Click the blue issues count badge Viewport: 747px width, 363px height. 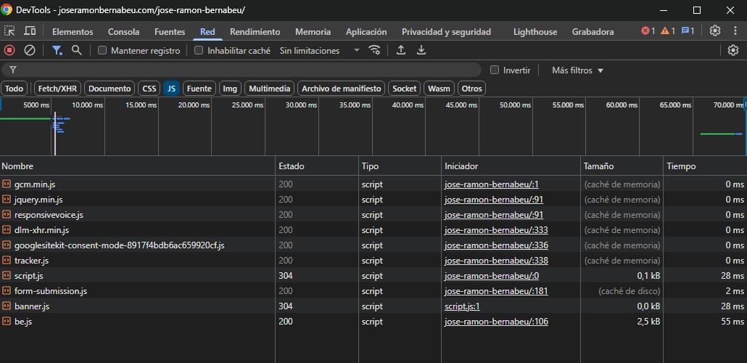[688, 31]
